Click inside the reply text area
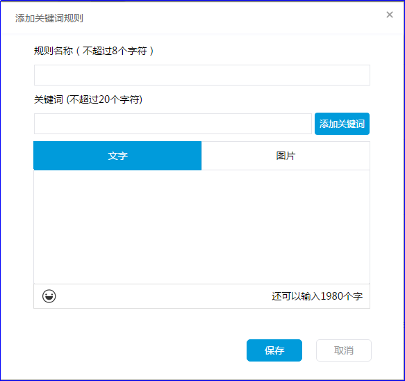This screenshot has height=381, width=405. point(201,227)
